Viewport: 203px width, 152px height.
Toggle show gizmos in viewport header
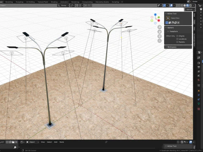click(165, 5)
